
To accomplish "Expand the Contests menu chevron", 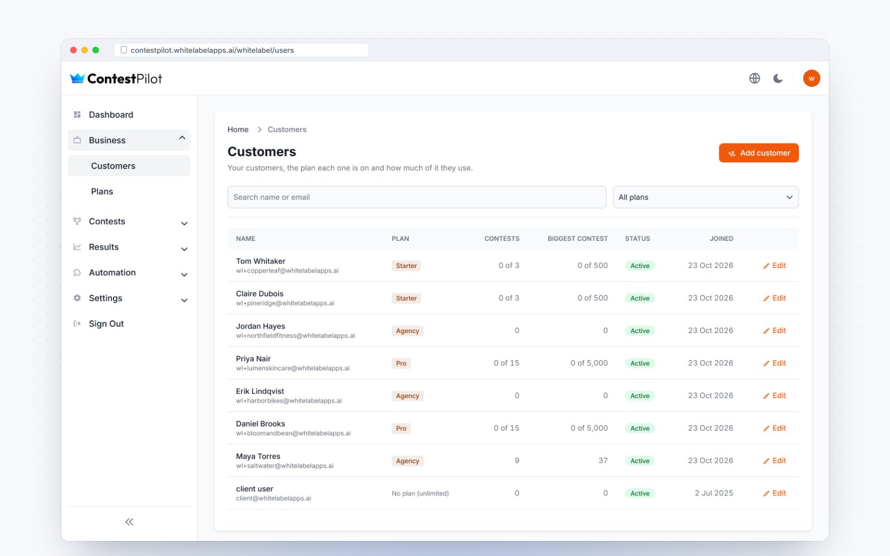I will [x=184, y=224].
